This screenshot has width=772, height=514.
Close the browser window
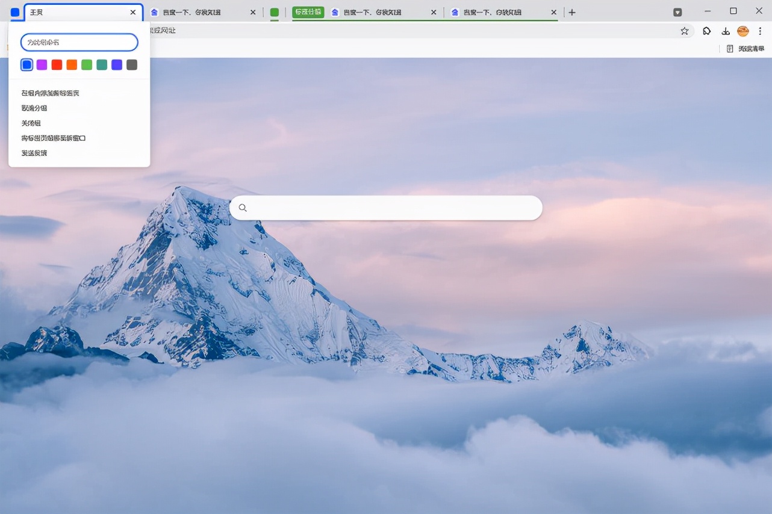coord(759,11)
